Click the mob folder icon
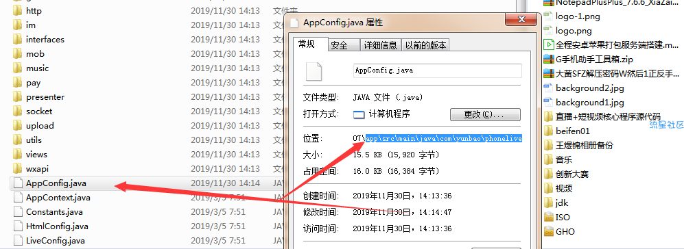Viewport: 684px width, 249px height. click(x=17, y=53)
